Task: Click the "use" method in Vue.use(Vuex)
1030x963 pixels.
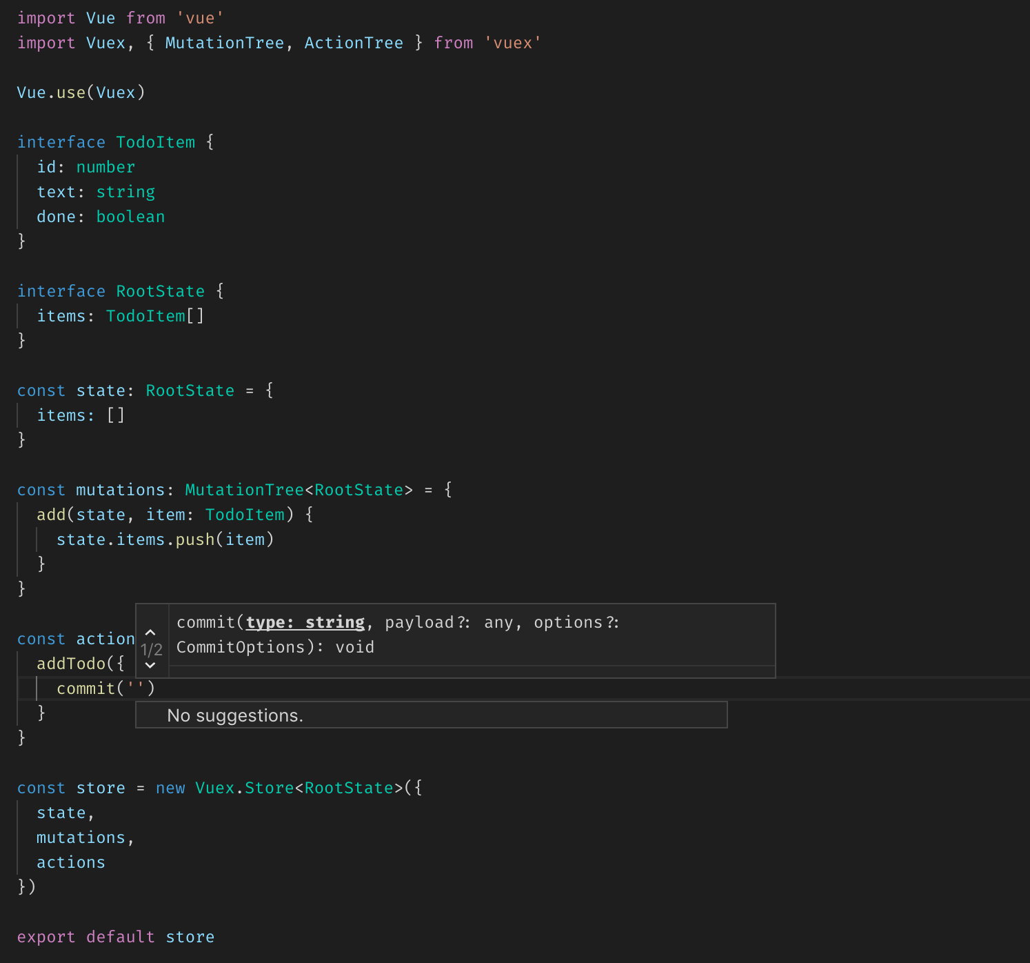Action: click(x=71, y=92)
